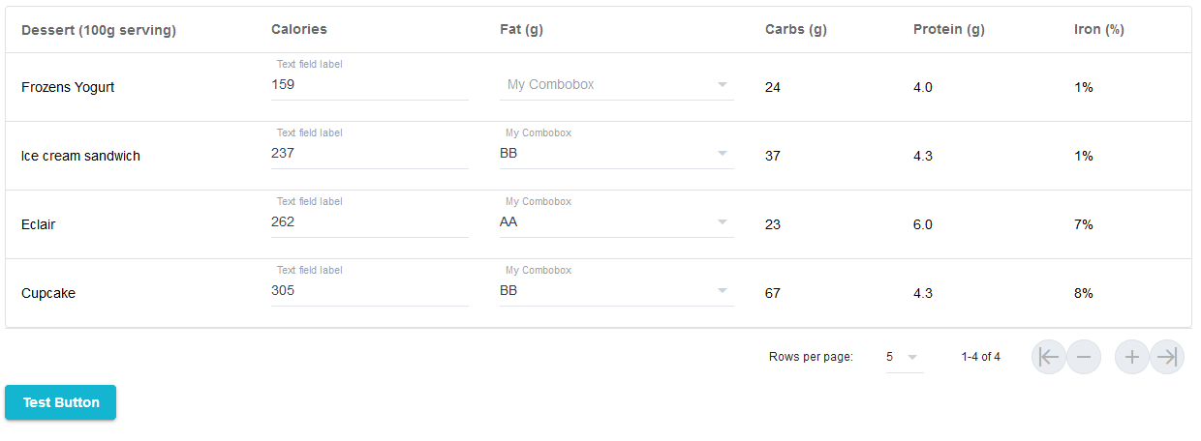
Task: Jump to the last page of the table
Action: pos(1167,357)
